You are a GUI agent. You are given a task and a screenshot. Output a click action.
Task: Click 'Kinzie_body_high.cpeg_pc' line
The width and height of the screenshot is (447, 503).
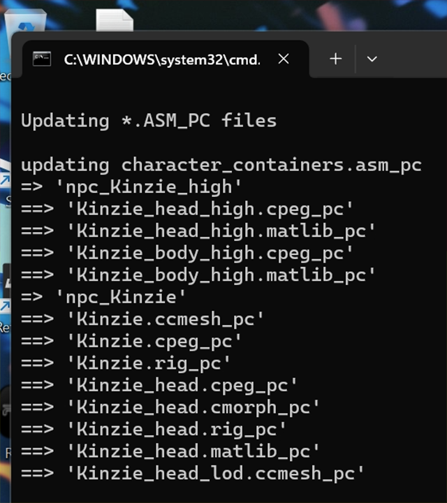pos(187,253)
